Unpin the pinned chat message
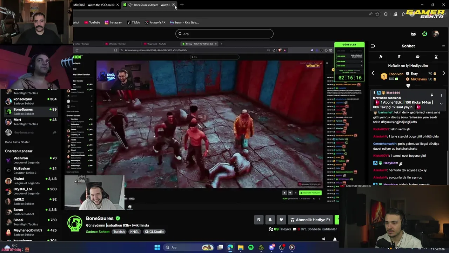The width and height of the screenshot is (449, 253). pos(432,95)
